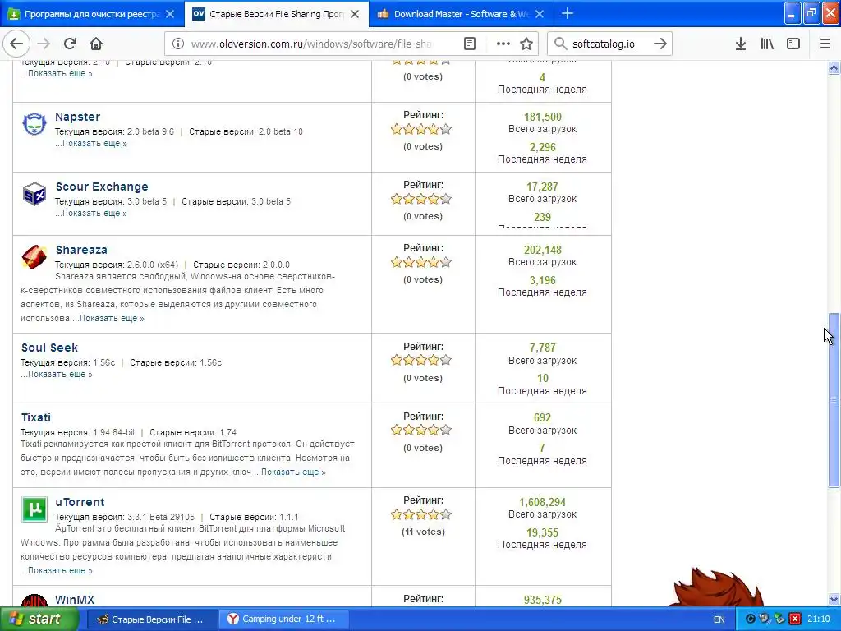Close the 'Программы для очистки реестра' tab
Image resolution: width=841 pixels, height=631 pixels.
pyautogui.click(x=170, y=14)
